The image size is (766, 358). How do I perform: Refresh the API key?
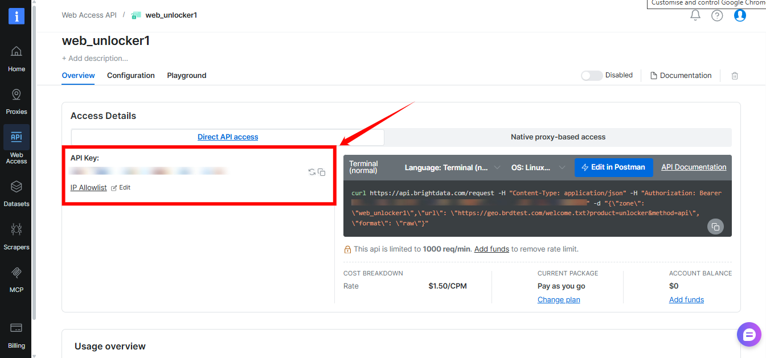point(311,171)
